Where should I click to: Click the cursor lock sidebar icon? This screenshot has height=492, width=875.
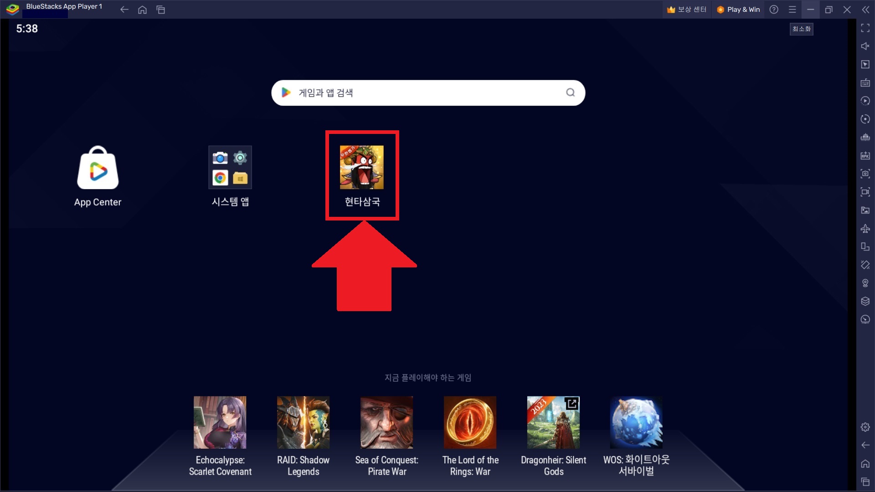pyautogui.click(x=865, y=65)
